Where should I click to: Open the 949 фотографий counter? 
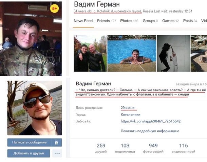(153, 148)
